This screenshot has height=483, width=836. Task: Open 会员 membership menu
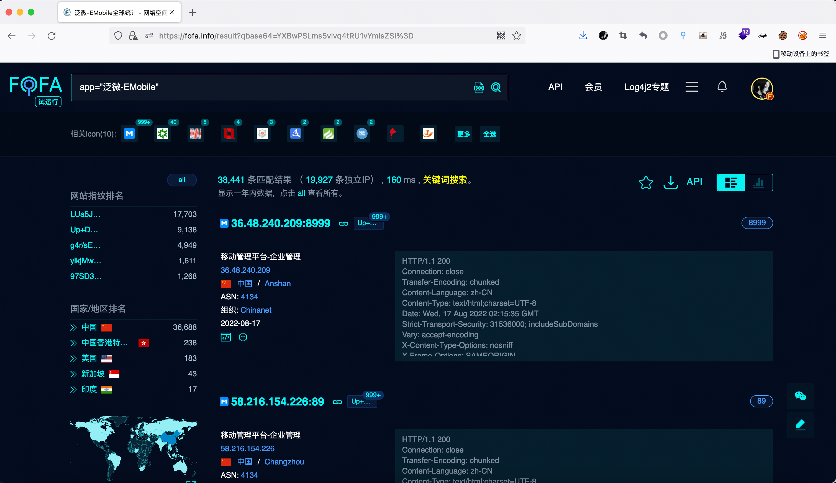pos(593,87)
